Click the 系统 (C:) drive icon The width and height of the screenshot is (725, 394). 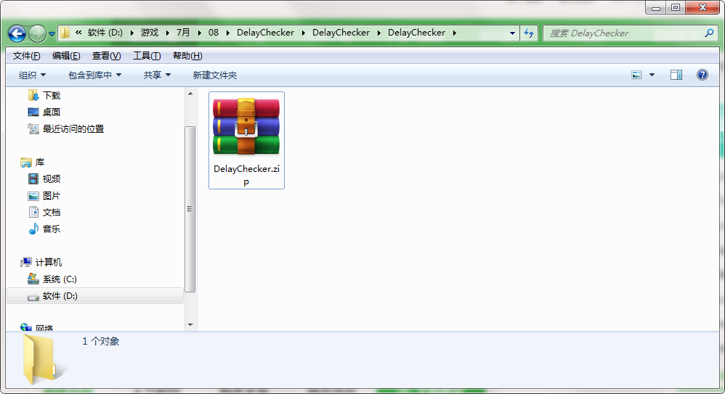[33, 279]
